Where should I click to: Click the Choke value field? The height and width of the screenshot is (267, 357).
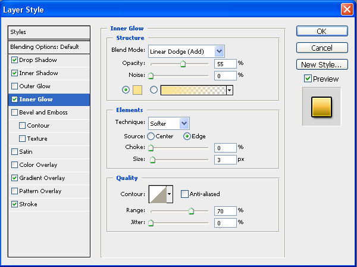coord(226,148)
